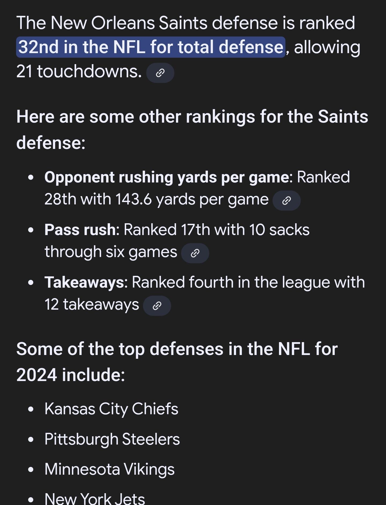Click highlighted "32nd in the NFL for total defense"
The height and width of the screenshot is (505, 386).
coord(150,47)
